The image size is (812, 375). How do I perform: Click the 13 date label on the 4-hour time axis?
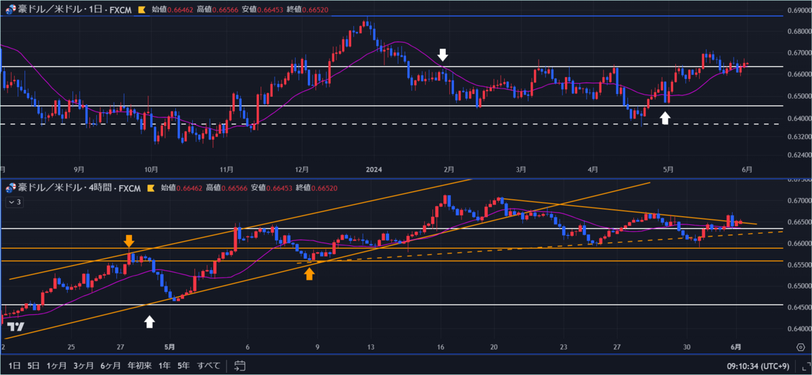coord(370,346)
